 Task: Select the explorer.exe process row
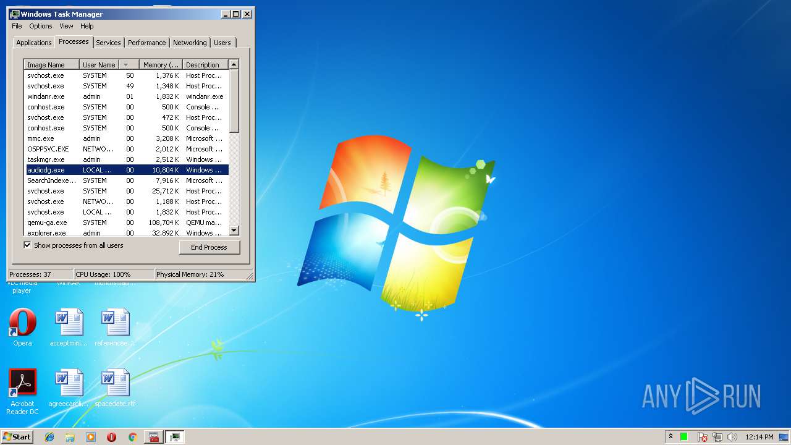(127, 232)
